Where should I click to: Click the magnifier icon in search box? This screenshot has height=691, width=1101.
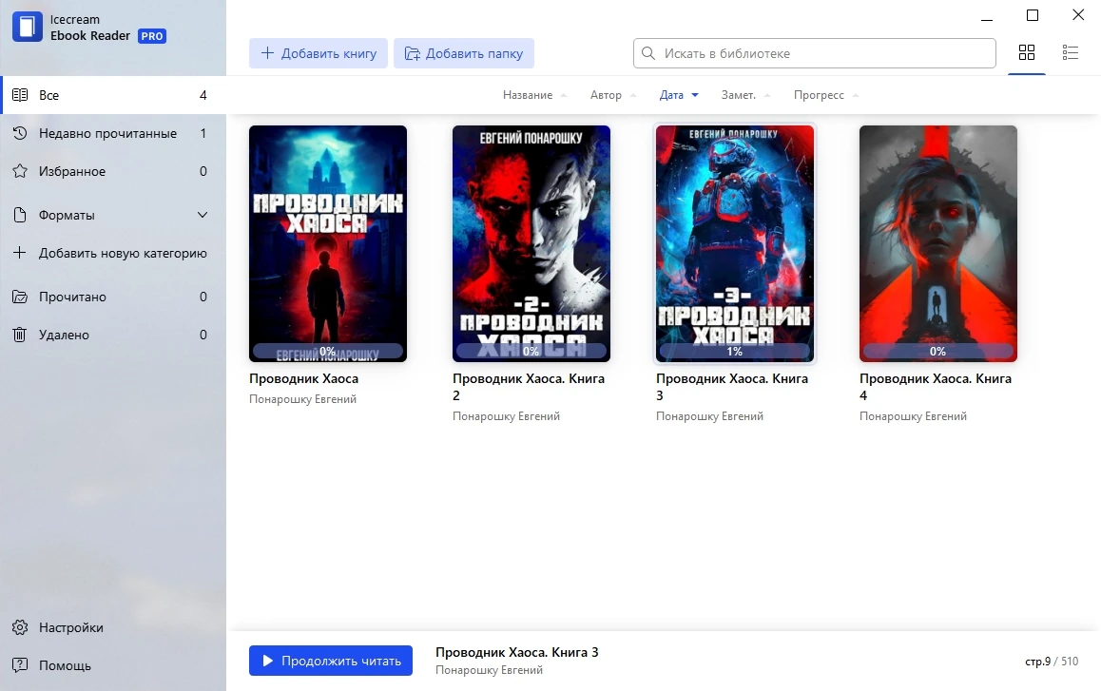click(648, 53)
